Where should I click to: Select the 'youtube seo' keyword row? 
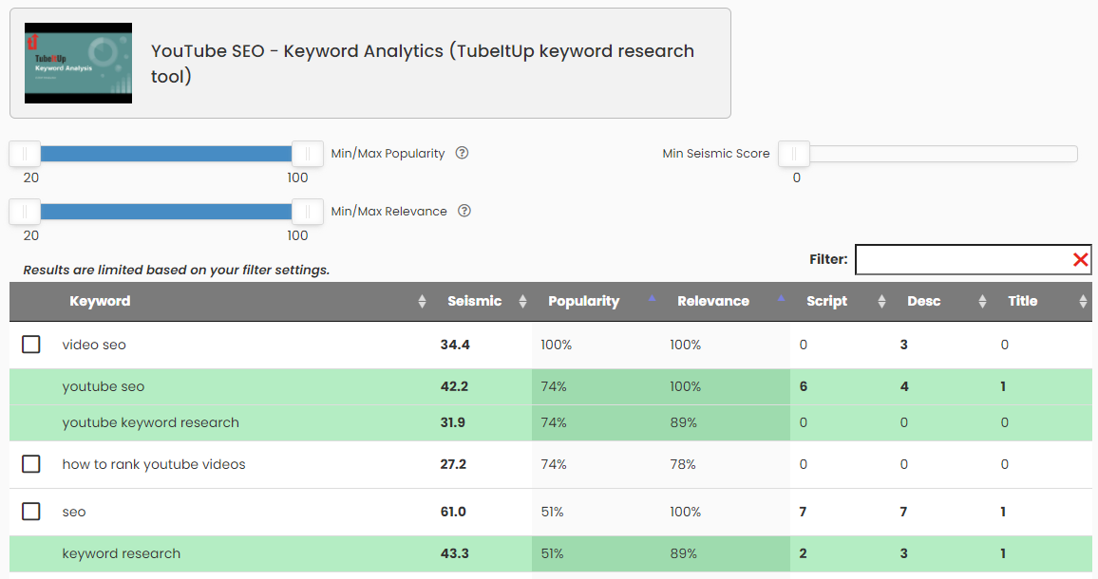pos(550,386)
